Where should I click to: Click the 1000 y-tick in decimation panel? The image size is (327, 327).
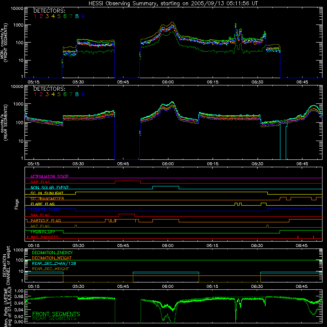click(18, 250)
